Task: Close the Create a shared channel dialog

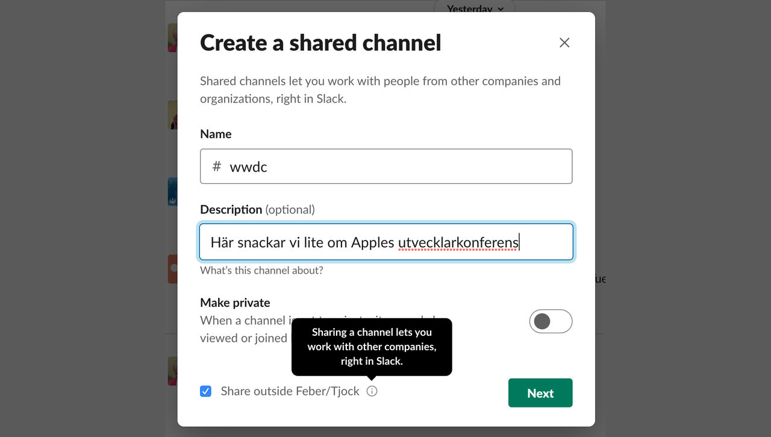Action: point(564,43)
